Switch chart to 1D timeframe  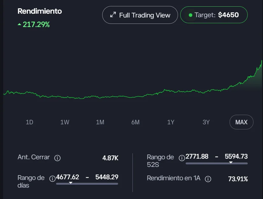[x=29, y=122]
